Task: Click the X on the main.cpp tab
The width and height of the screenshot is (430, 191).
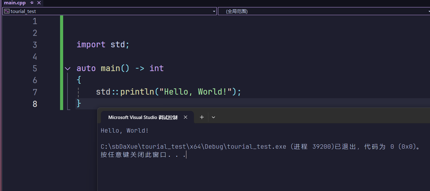Action: click(x=38, y=3)
